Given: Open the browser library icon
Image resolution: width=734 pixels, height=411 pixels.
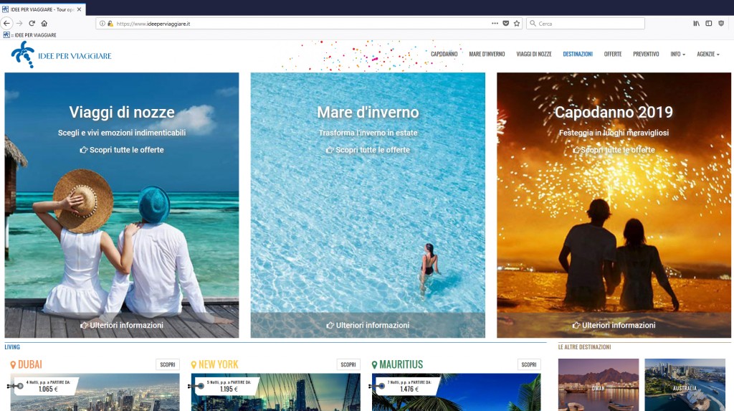Looking at the screenshot, I should pyautogui.click(x=696, y=23).
